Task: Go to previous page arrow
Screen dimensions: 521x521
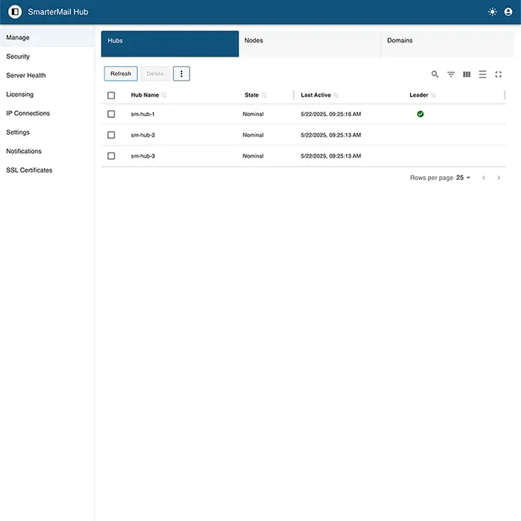Action: (484, 178)
